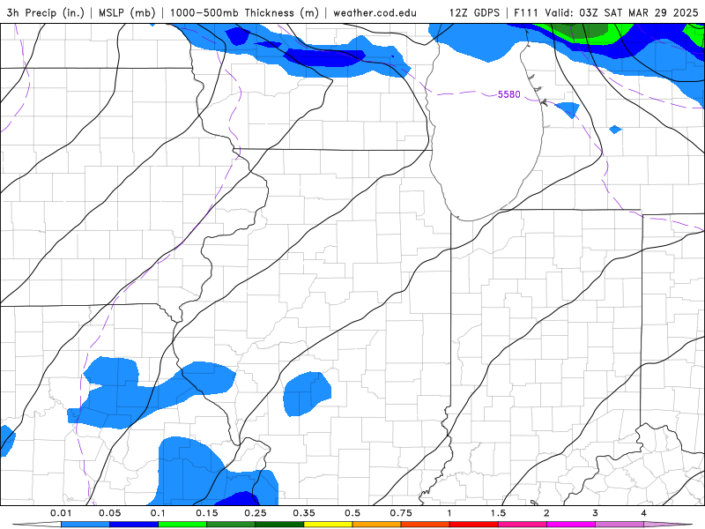This screenshot has height=529, width=705.
Task: Select the yellow 0.35 legend swatch
Action: pos(328,525)
